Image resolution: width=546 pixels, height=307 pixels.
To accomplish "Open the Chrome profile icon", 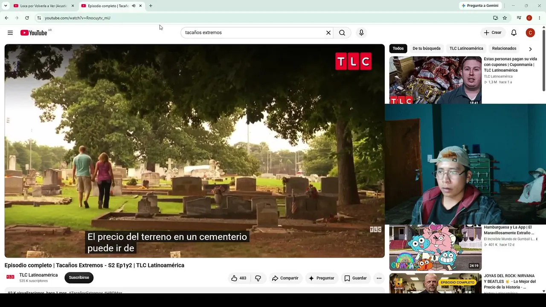I will click(x=529, y=18).
